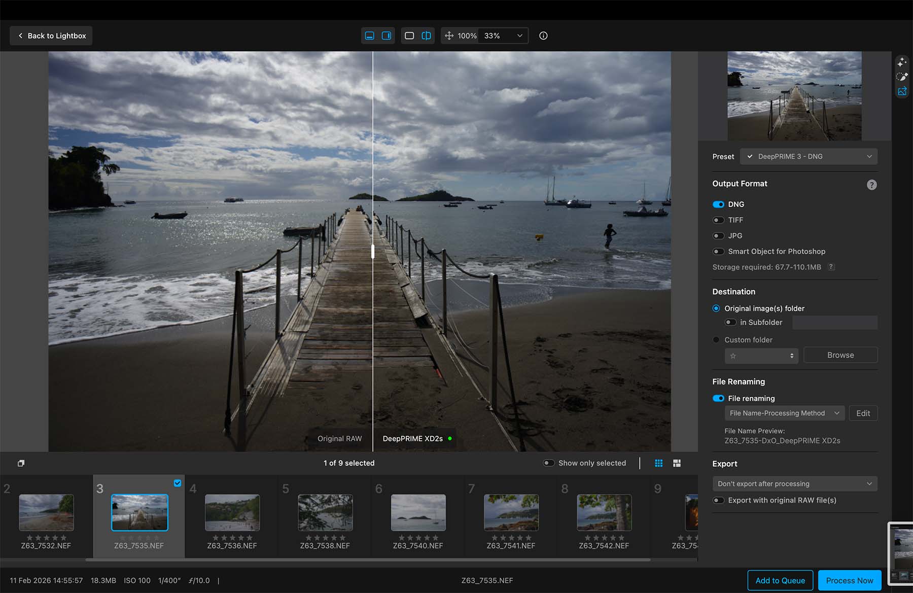Enable the TIFF output format toggle

pyautogui.click(x=718, y=220)
